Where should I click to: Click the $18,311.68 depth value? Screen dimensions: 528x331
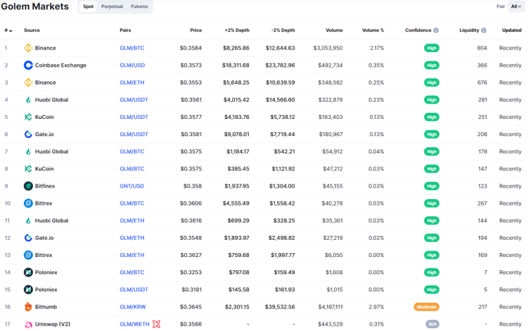click(x=236, y=65)
